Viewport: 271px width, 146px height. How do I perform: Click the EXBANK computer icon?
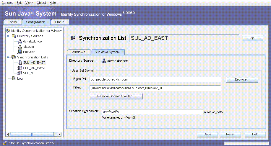click(x=20, y=52)
